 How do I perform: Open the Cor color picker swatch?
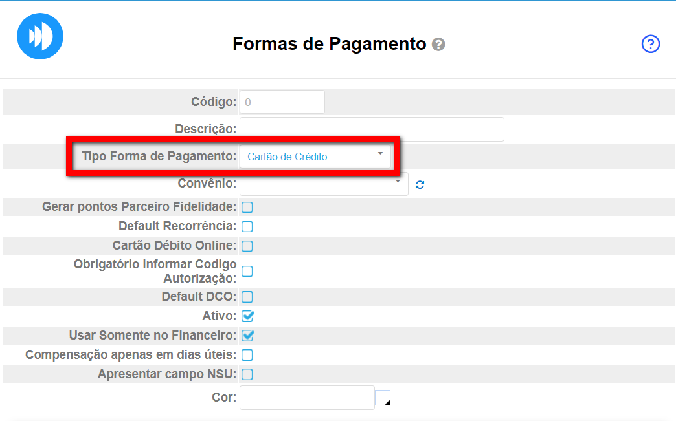click(383, 398)
